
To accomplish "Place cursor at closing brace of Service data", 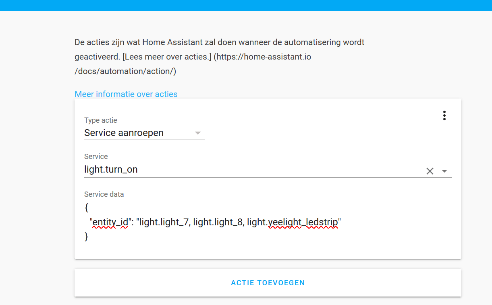I will 87,236.
